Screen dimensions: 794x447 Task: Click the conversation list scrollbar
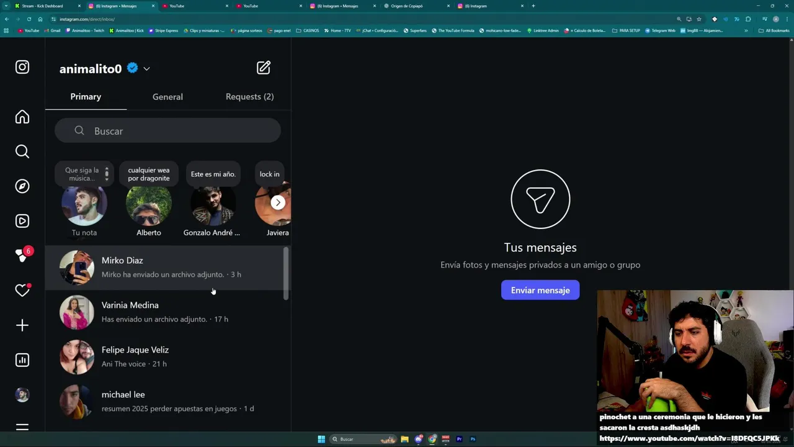pyautogui.click(x=286, y=273)
